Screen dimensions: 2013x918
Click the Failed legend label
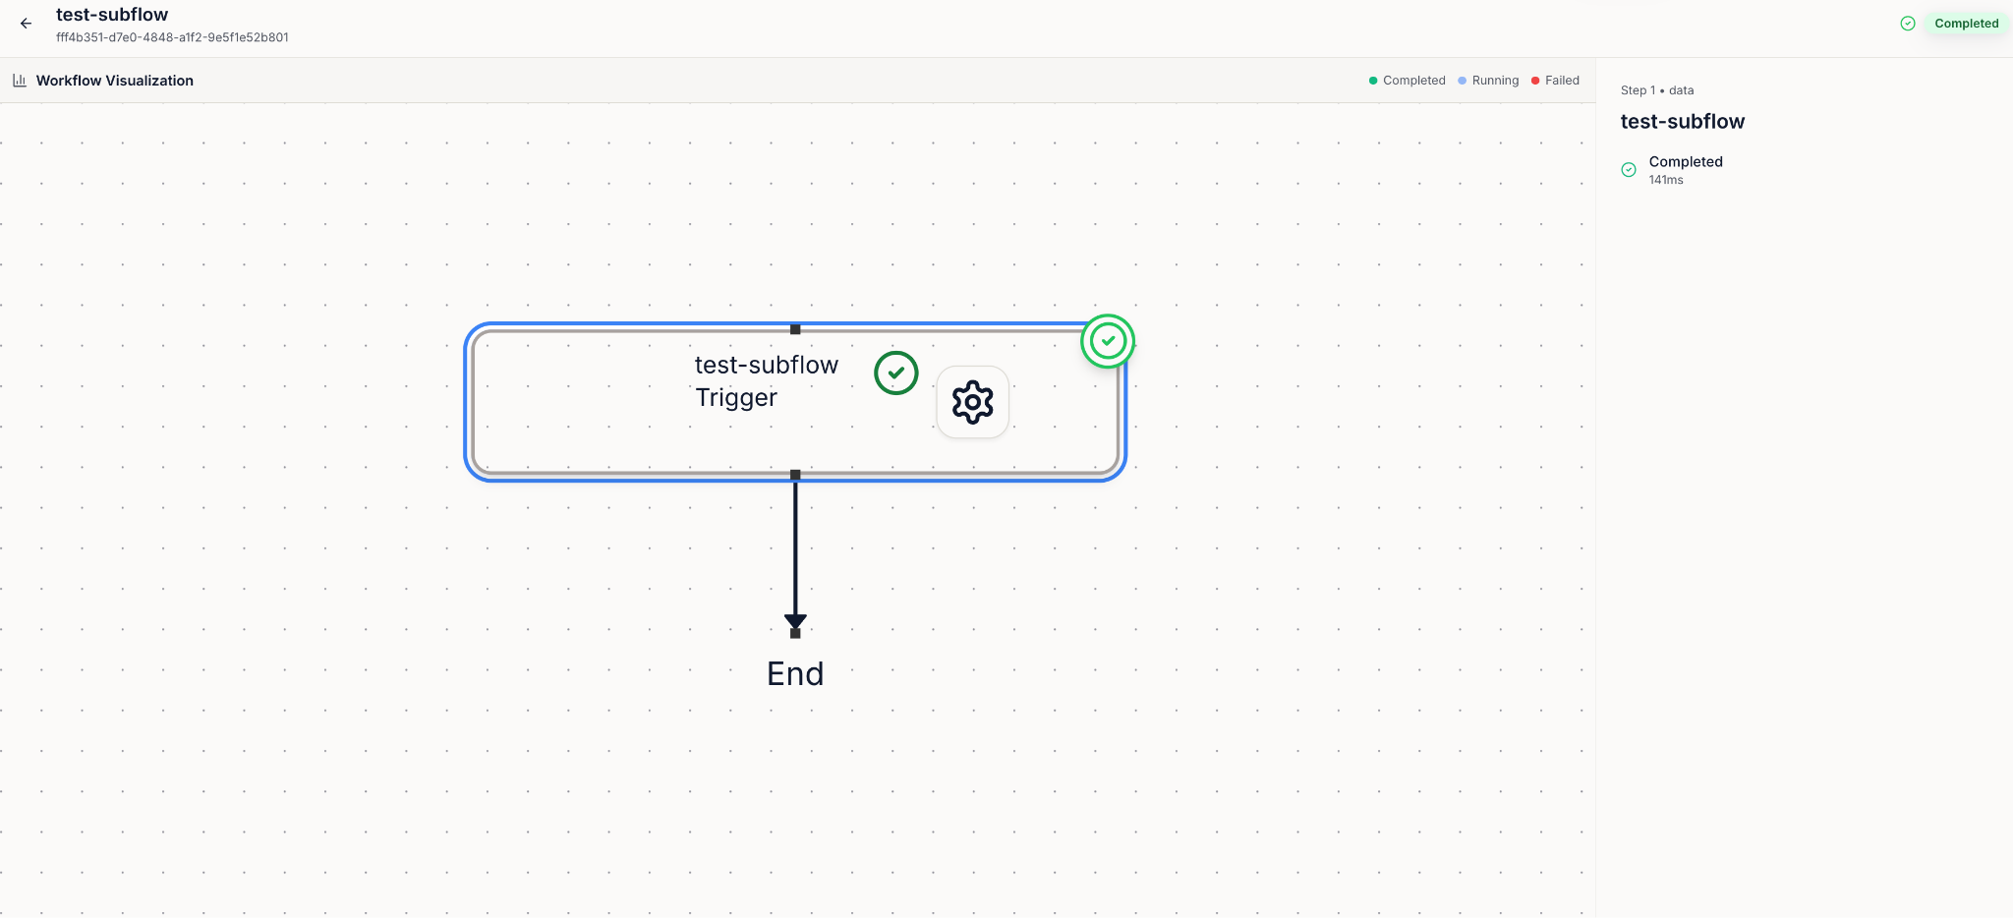tap(1562, 81)
